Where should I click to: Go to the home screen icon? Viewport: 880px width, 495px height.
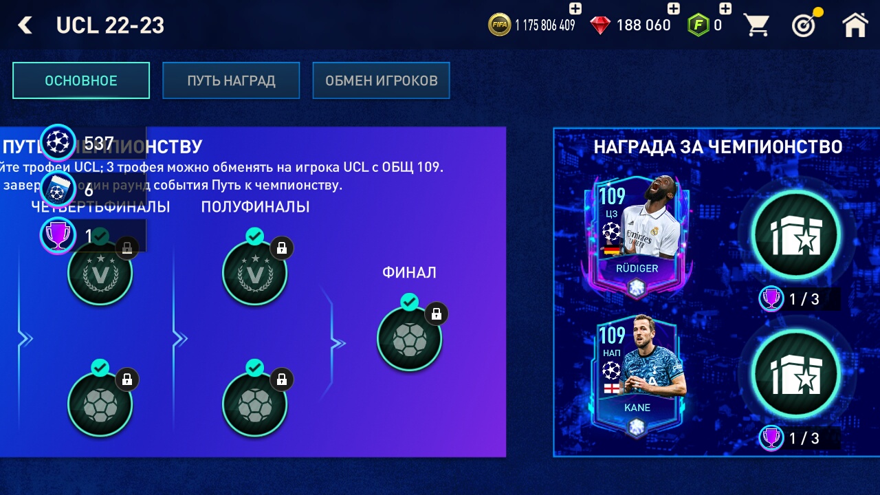855,25
